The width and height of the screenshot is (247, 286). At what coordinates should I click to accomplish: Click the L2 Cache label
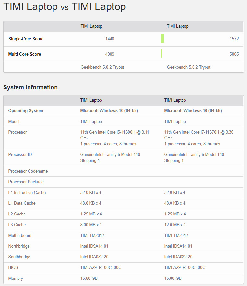(17, 214)
